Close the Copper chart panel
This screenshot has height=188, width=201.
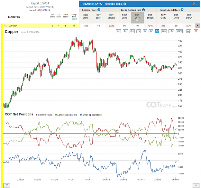tap(196, 31)
